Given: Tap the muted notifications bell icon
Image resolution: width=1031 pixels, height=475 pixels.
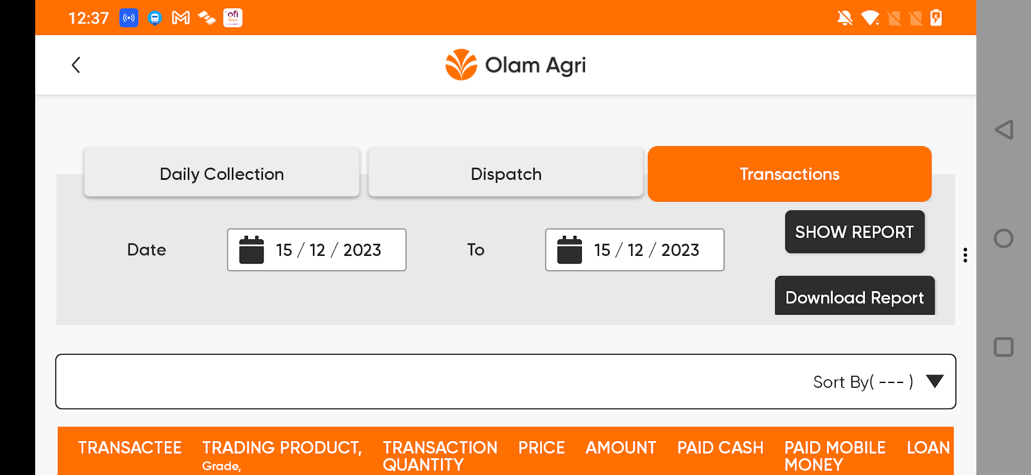Looking at the screenshot, I should pyautogui.click(x=844, y=18).
